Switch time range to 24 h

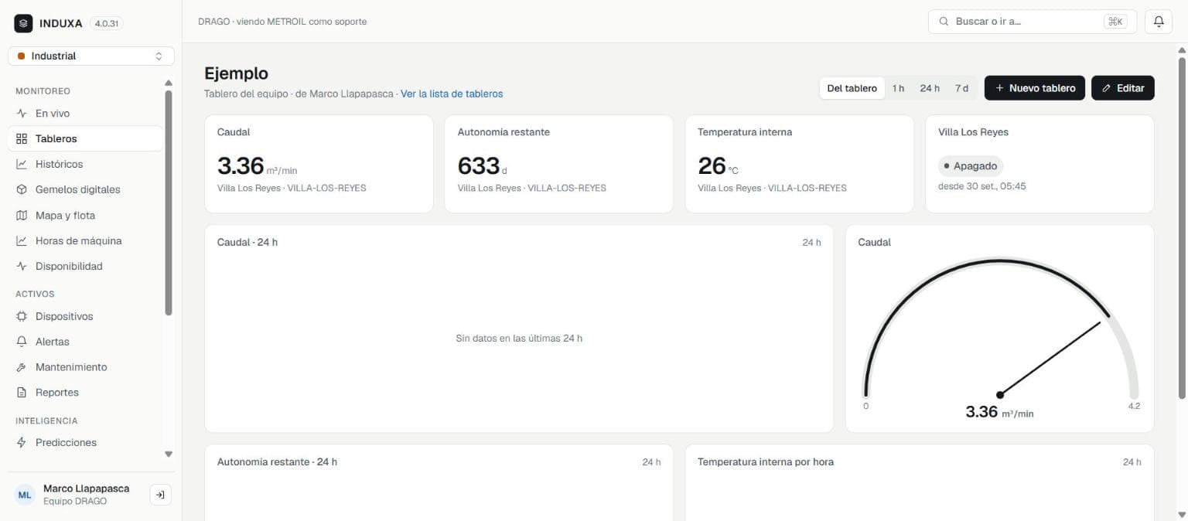pos(930,88)
